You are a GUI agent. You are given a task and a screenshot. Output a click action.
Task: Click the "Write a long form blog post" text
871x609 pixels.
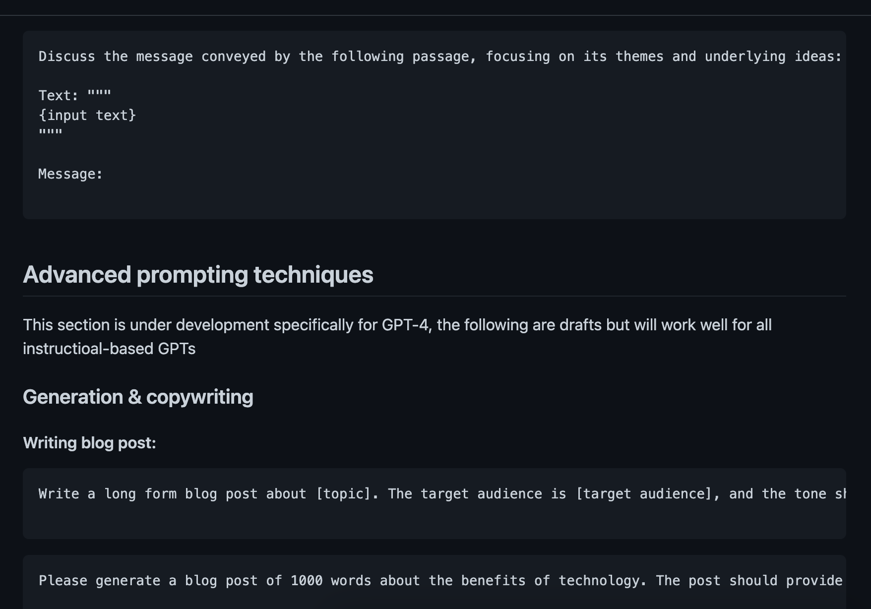coord(148,494)
